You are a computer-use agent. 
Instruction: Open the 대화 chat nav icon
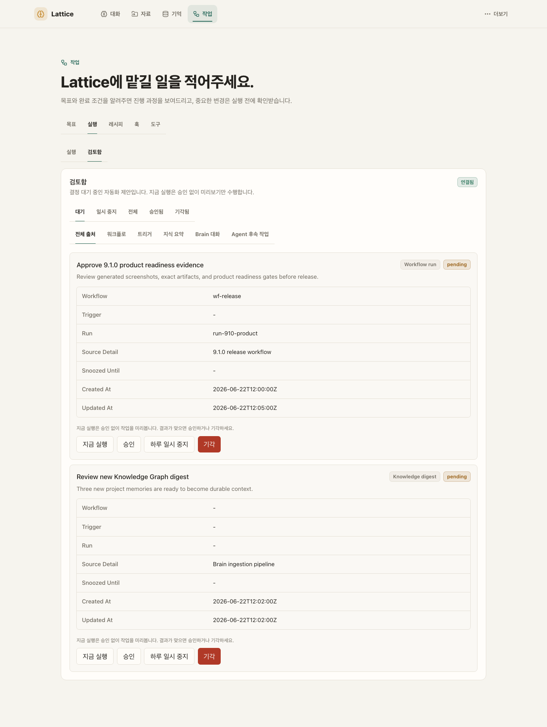pos(104,14)
